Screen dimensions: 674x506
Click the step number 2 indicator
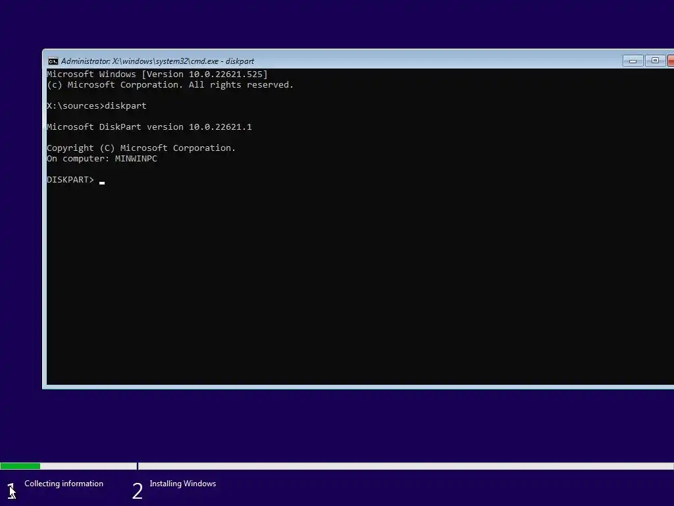[137, 491]
